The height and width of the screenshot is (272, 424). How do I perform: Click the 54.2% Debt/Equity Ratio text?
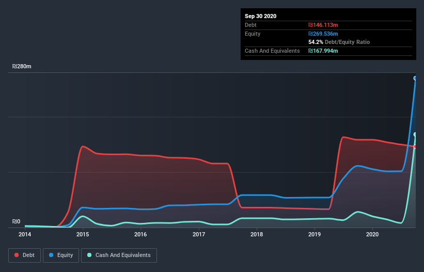tap(339, 42)
